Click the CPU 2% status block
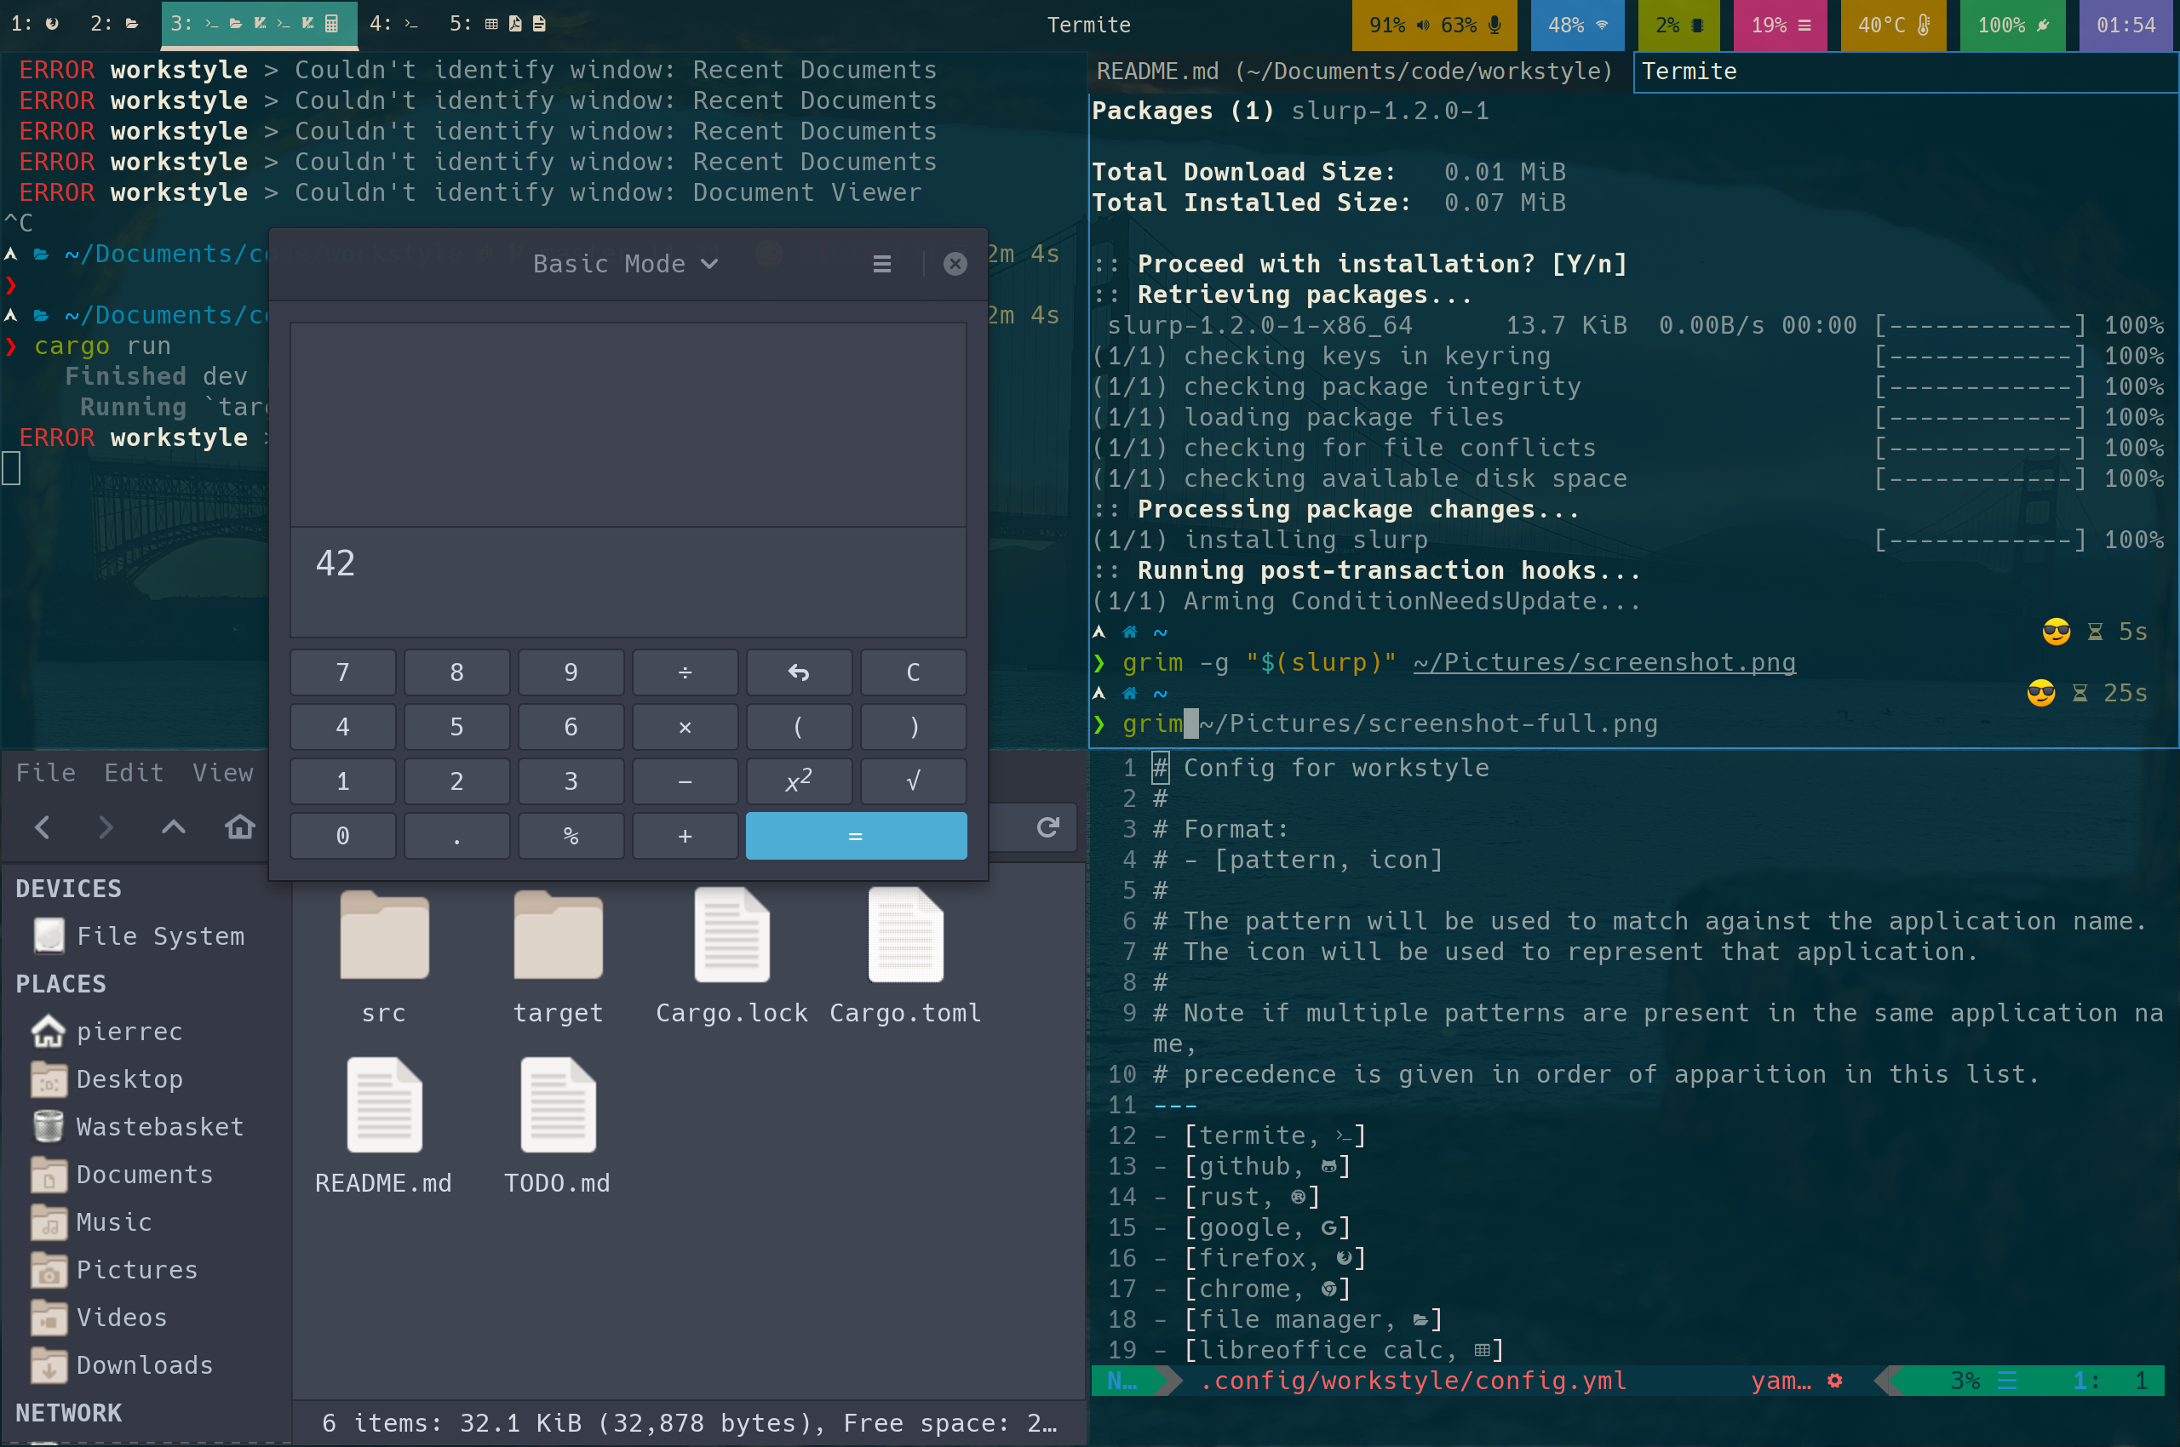The image size is (2180, 1447). tap(1678, 25)
